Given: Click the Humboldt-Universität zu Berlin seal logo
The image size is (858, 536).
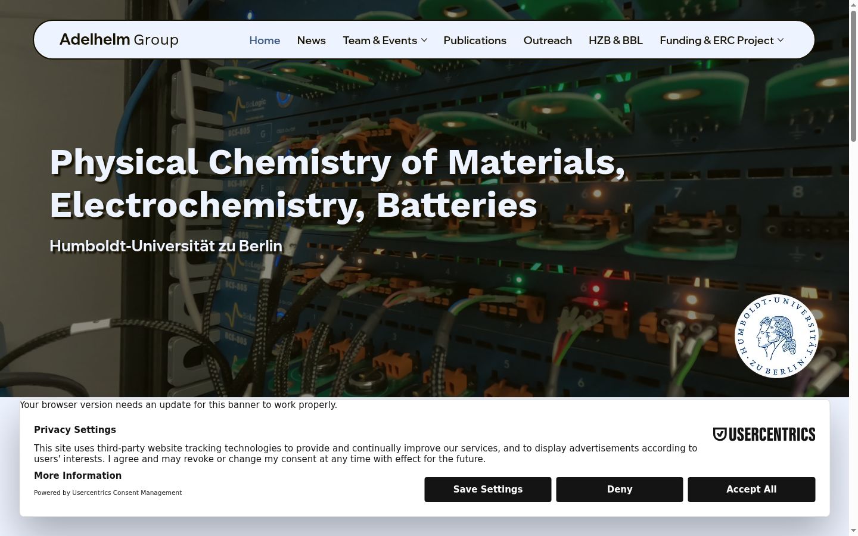Looking at the screenshot, I should tap(776, 336).
